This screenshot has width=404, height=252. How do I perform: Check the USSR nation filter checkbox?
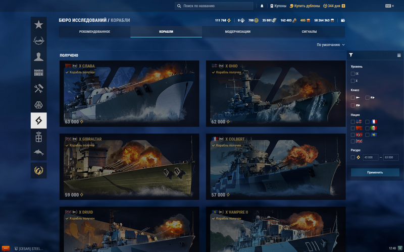352,128
